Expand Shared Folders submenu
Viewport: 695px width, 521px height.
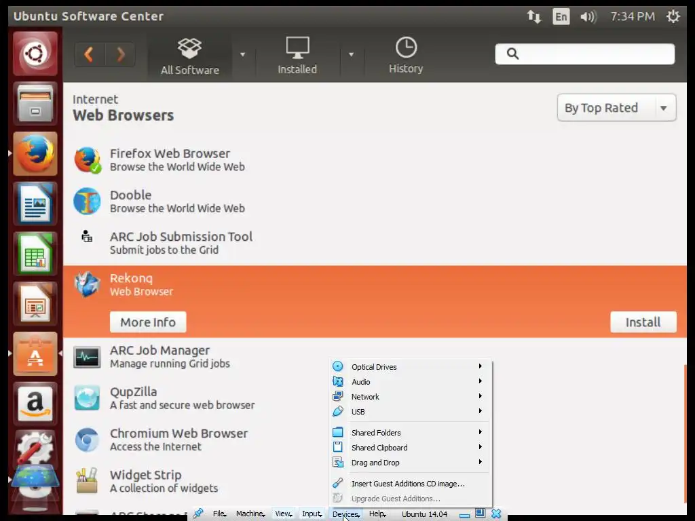(x=411, y=433)
